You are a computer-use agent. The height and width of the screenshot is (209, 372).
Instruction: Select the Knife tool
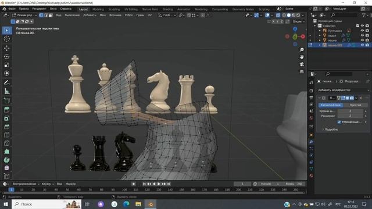tap(6, 143)
